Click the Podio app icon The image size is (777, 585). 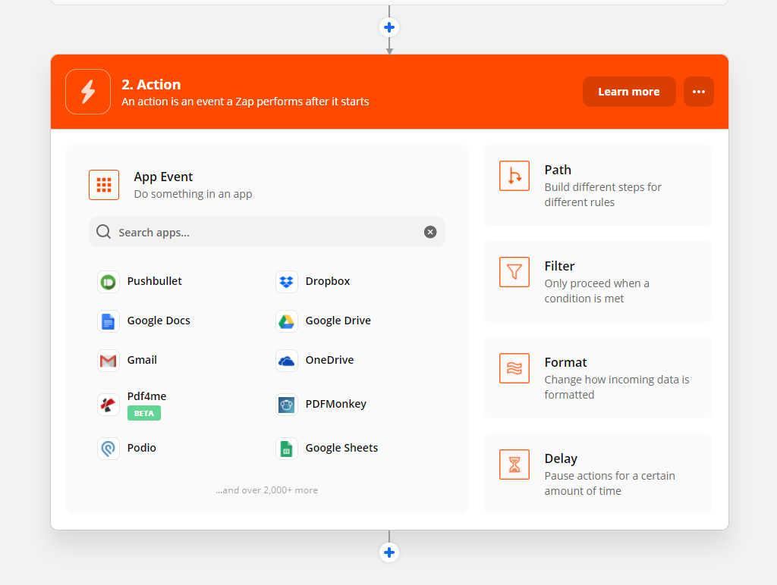109,449
